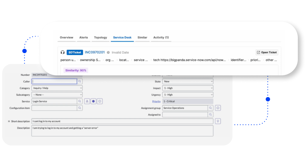306x167 pixels.
Task: Click the Service lookup search icon
Action: 79,101
